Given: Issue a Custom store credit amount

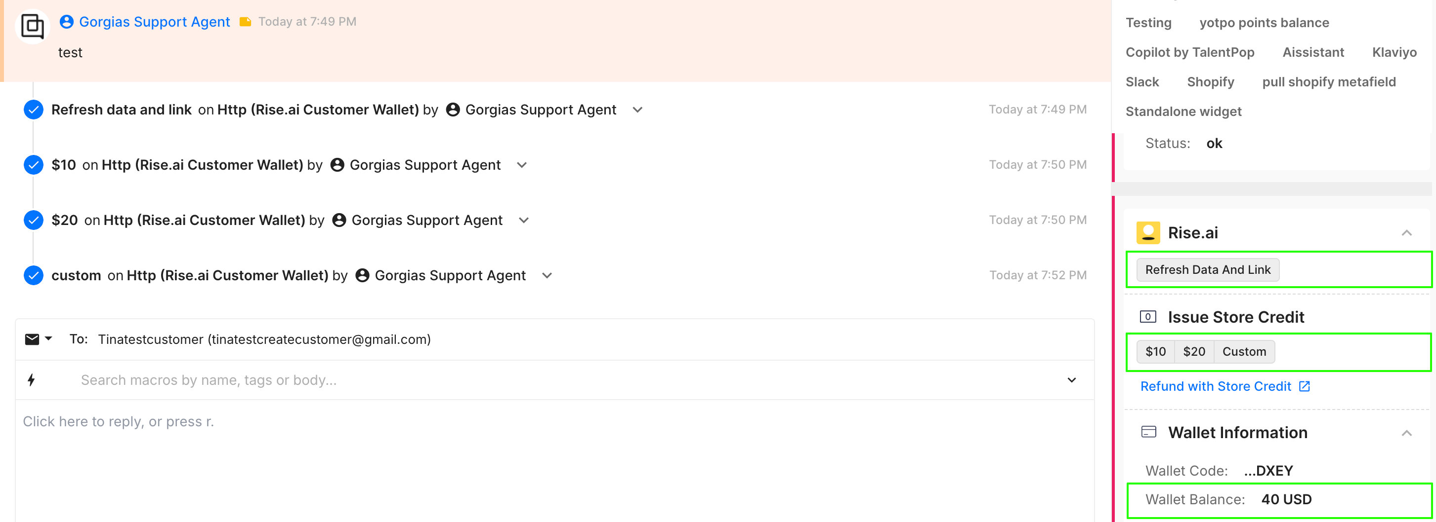Looking at the screenshot, I should pyautogui.click(x=1244, y=352).
